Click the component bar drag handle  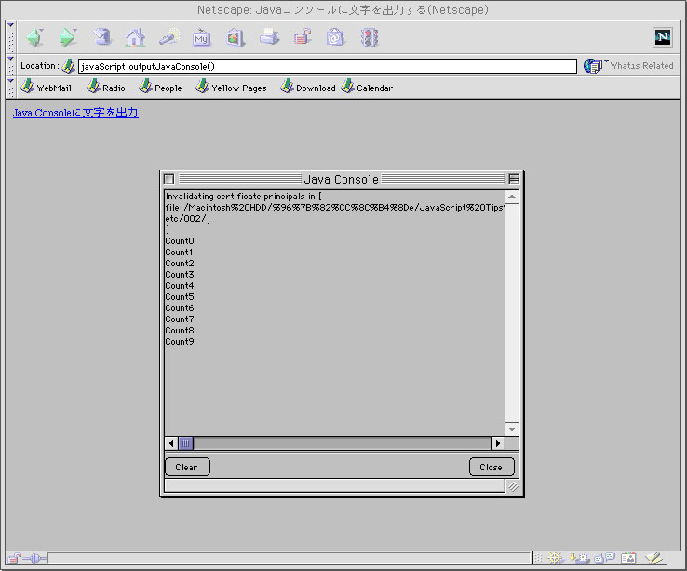pyautogui.click(x=538, y=558)
